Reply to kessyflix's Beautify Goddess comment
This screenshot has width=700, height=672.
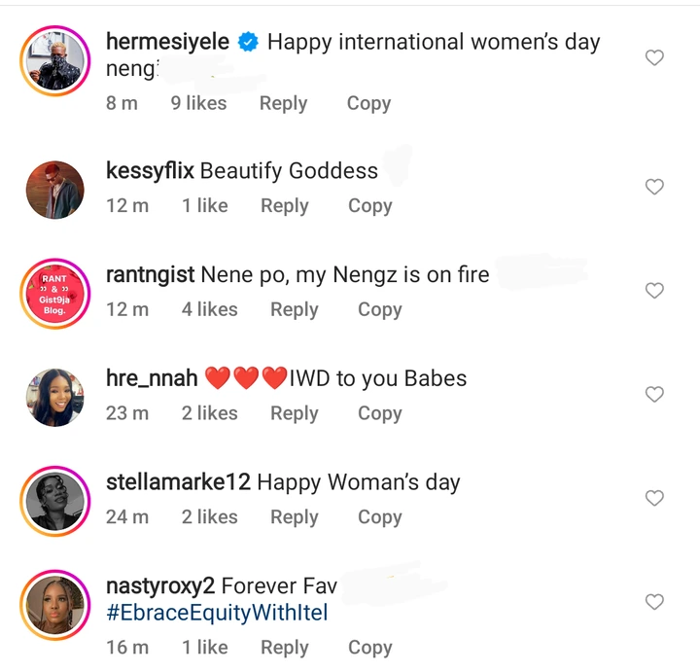[284, 205]
